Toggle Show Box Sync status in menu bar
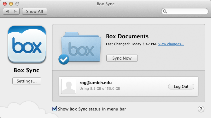The image size is (211, 118). coord(55,109)
